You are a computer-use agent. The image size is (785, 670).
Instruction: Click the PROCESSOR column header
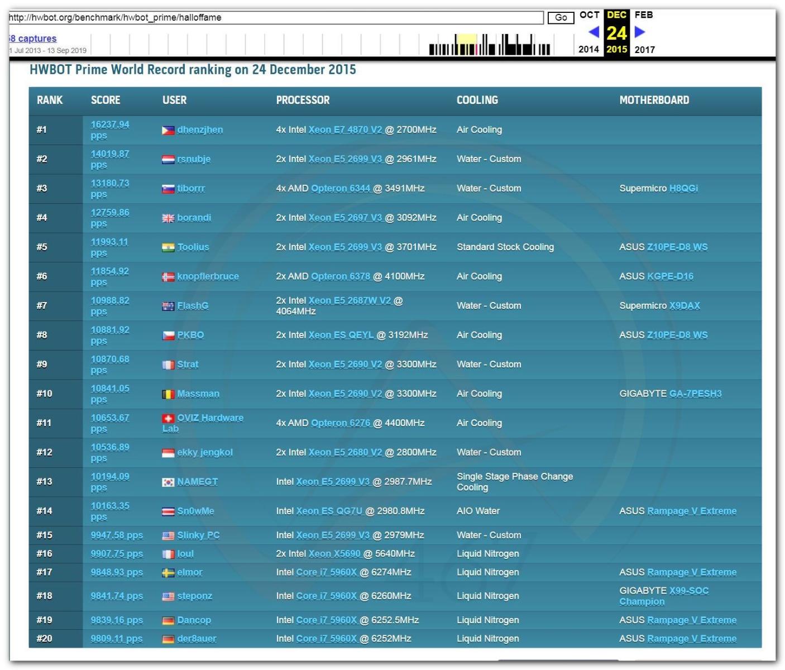pyautogui.click(x=303, y=100)
